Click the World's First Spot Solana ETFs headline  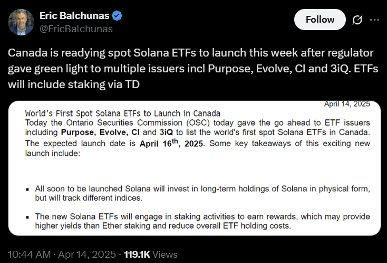[x=122, y=114]
